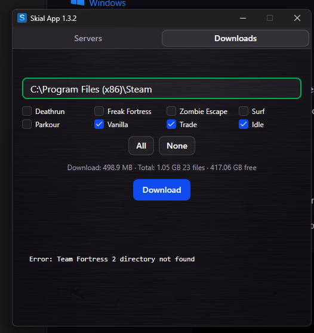Close the Skial App window
314x333 pixels.
(297, 18)
